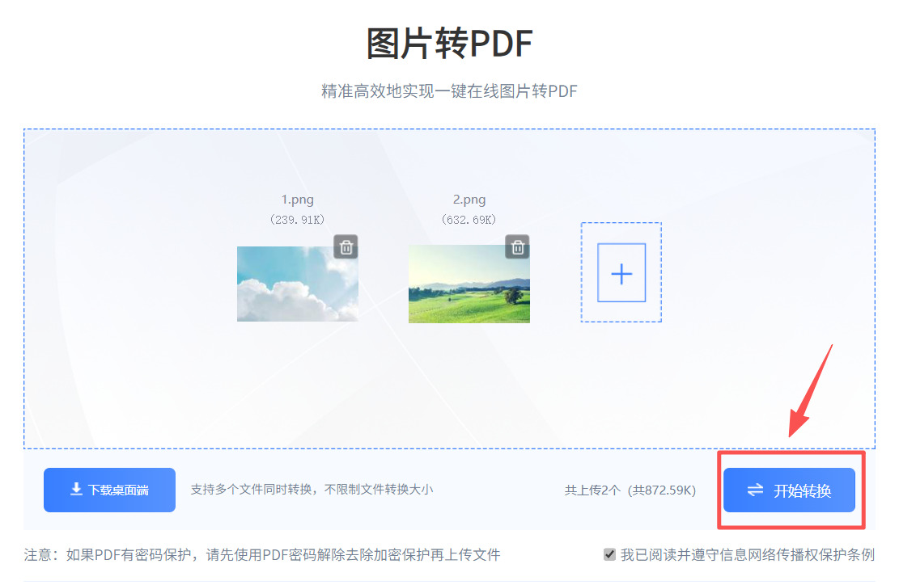899x585 pixels.
Task: Delete 2.png using its trash icon
Action: click(517, 246)
